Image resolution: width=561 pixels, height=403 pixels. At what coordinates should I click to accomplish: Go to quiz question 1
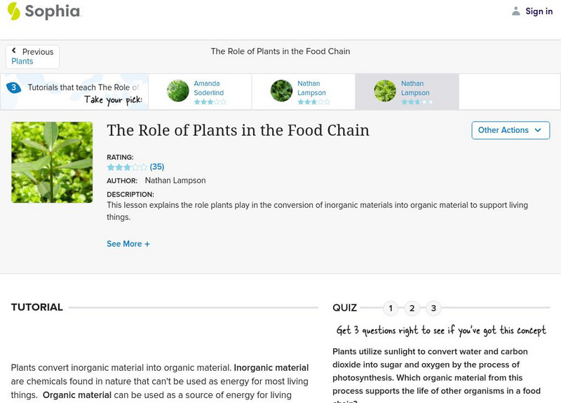[x=391, y=309]
